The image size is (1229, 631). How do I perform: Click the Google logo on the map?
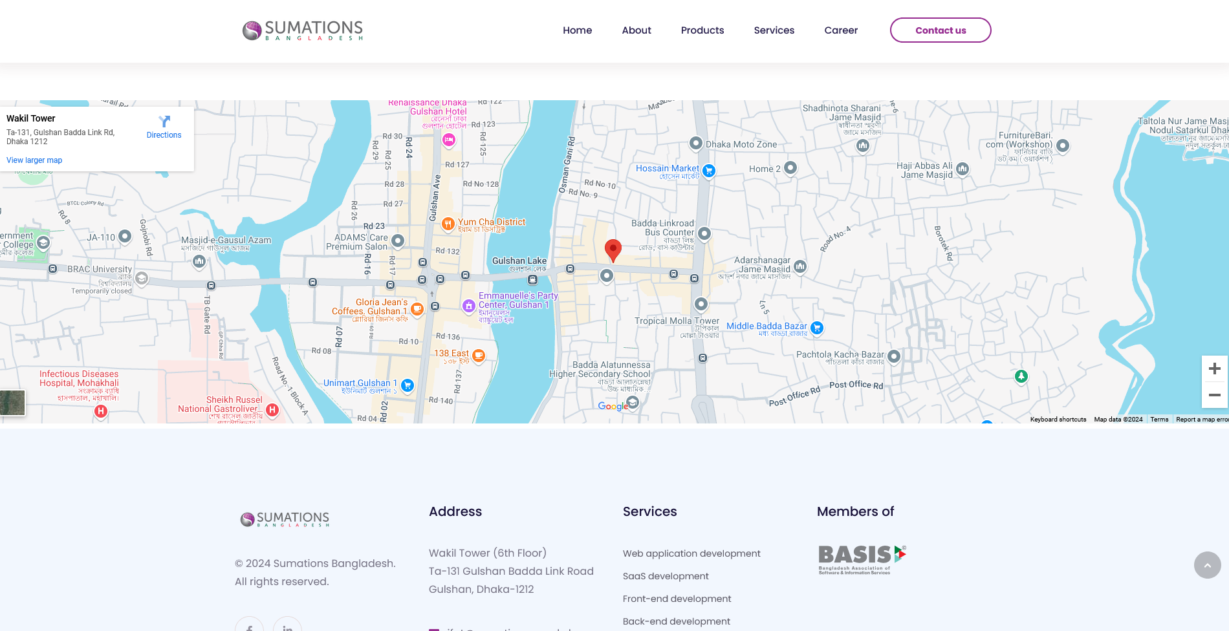[x=612, y=406]
